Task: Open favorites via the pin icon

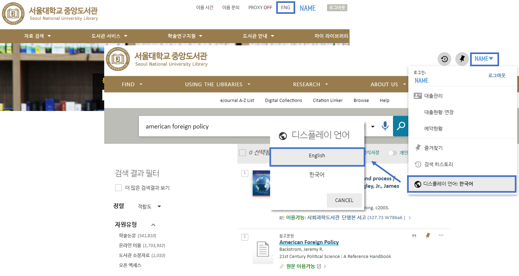Action: (x=462, y=59)
